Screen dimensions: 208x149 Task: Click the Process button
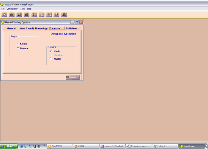[x=73, y=77]
